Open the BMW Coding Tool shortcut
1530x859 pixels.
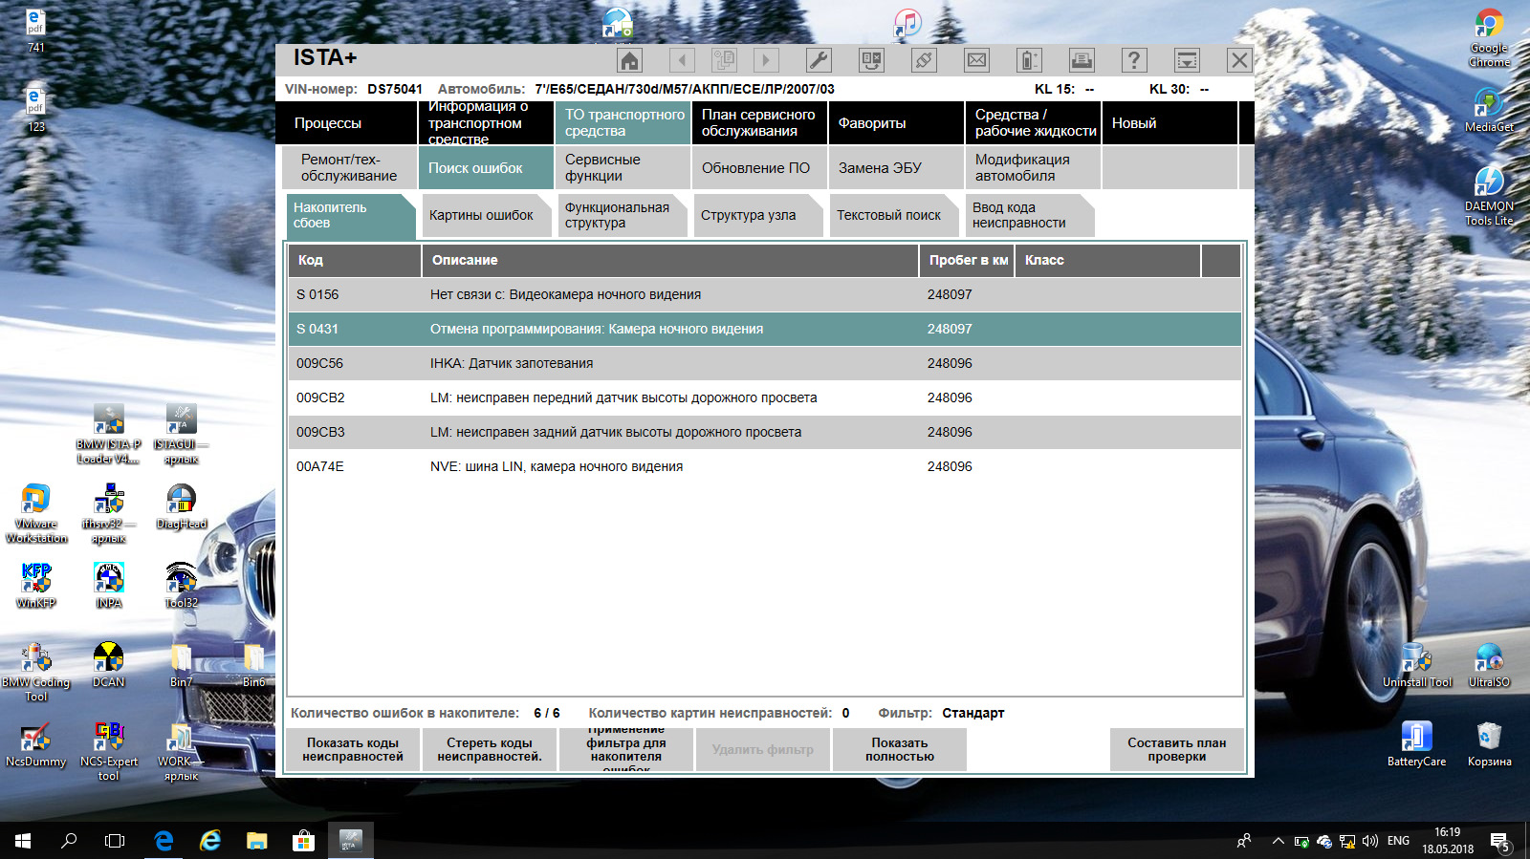pos(36,673)
